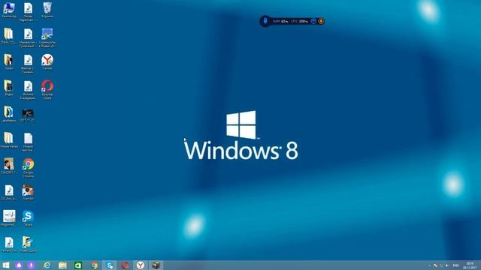Expand hidden system tray icons arrow
Viewport: 481px width, 270px height.
coord(429,265)
